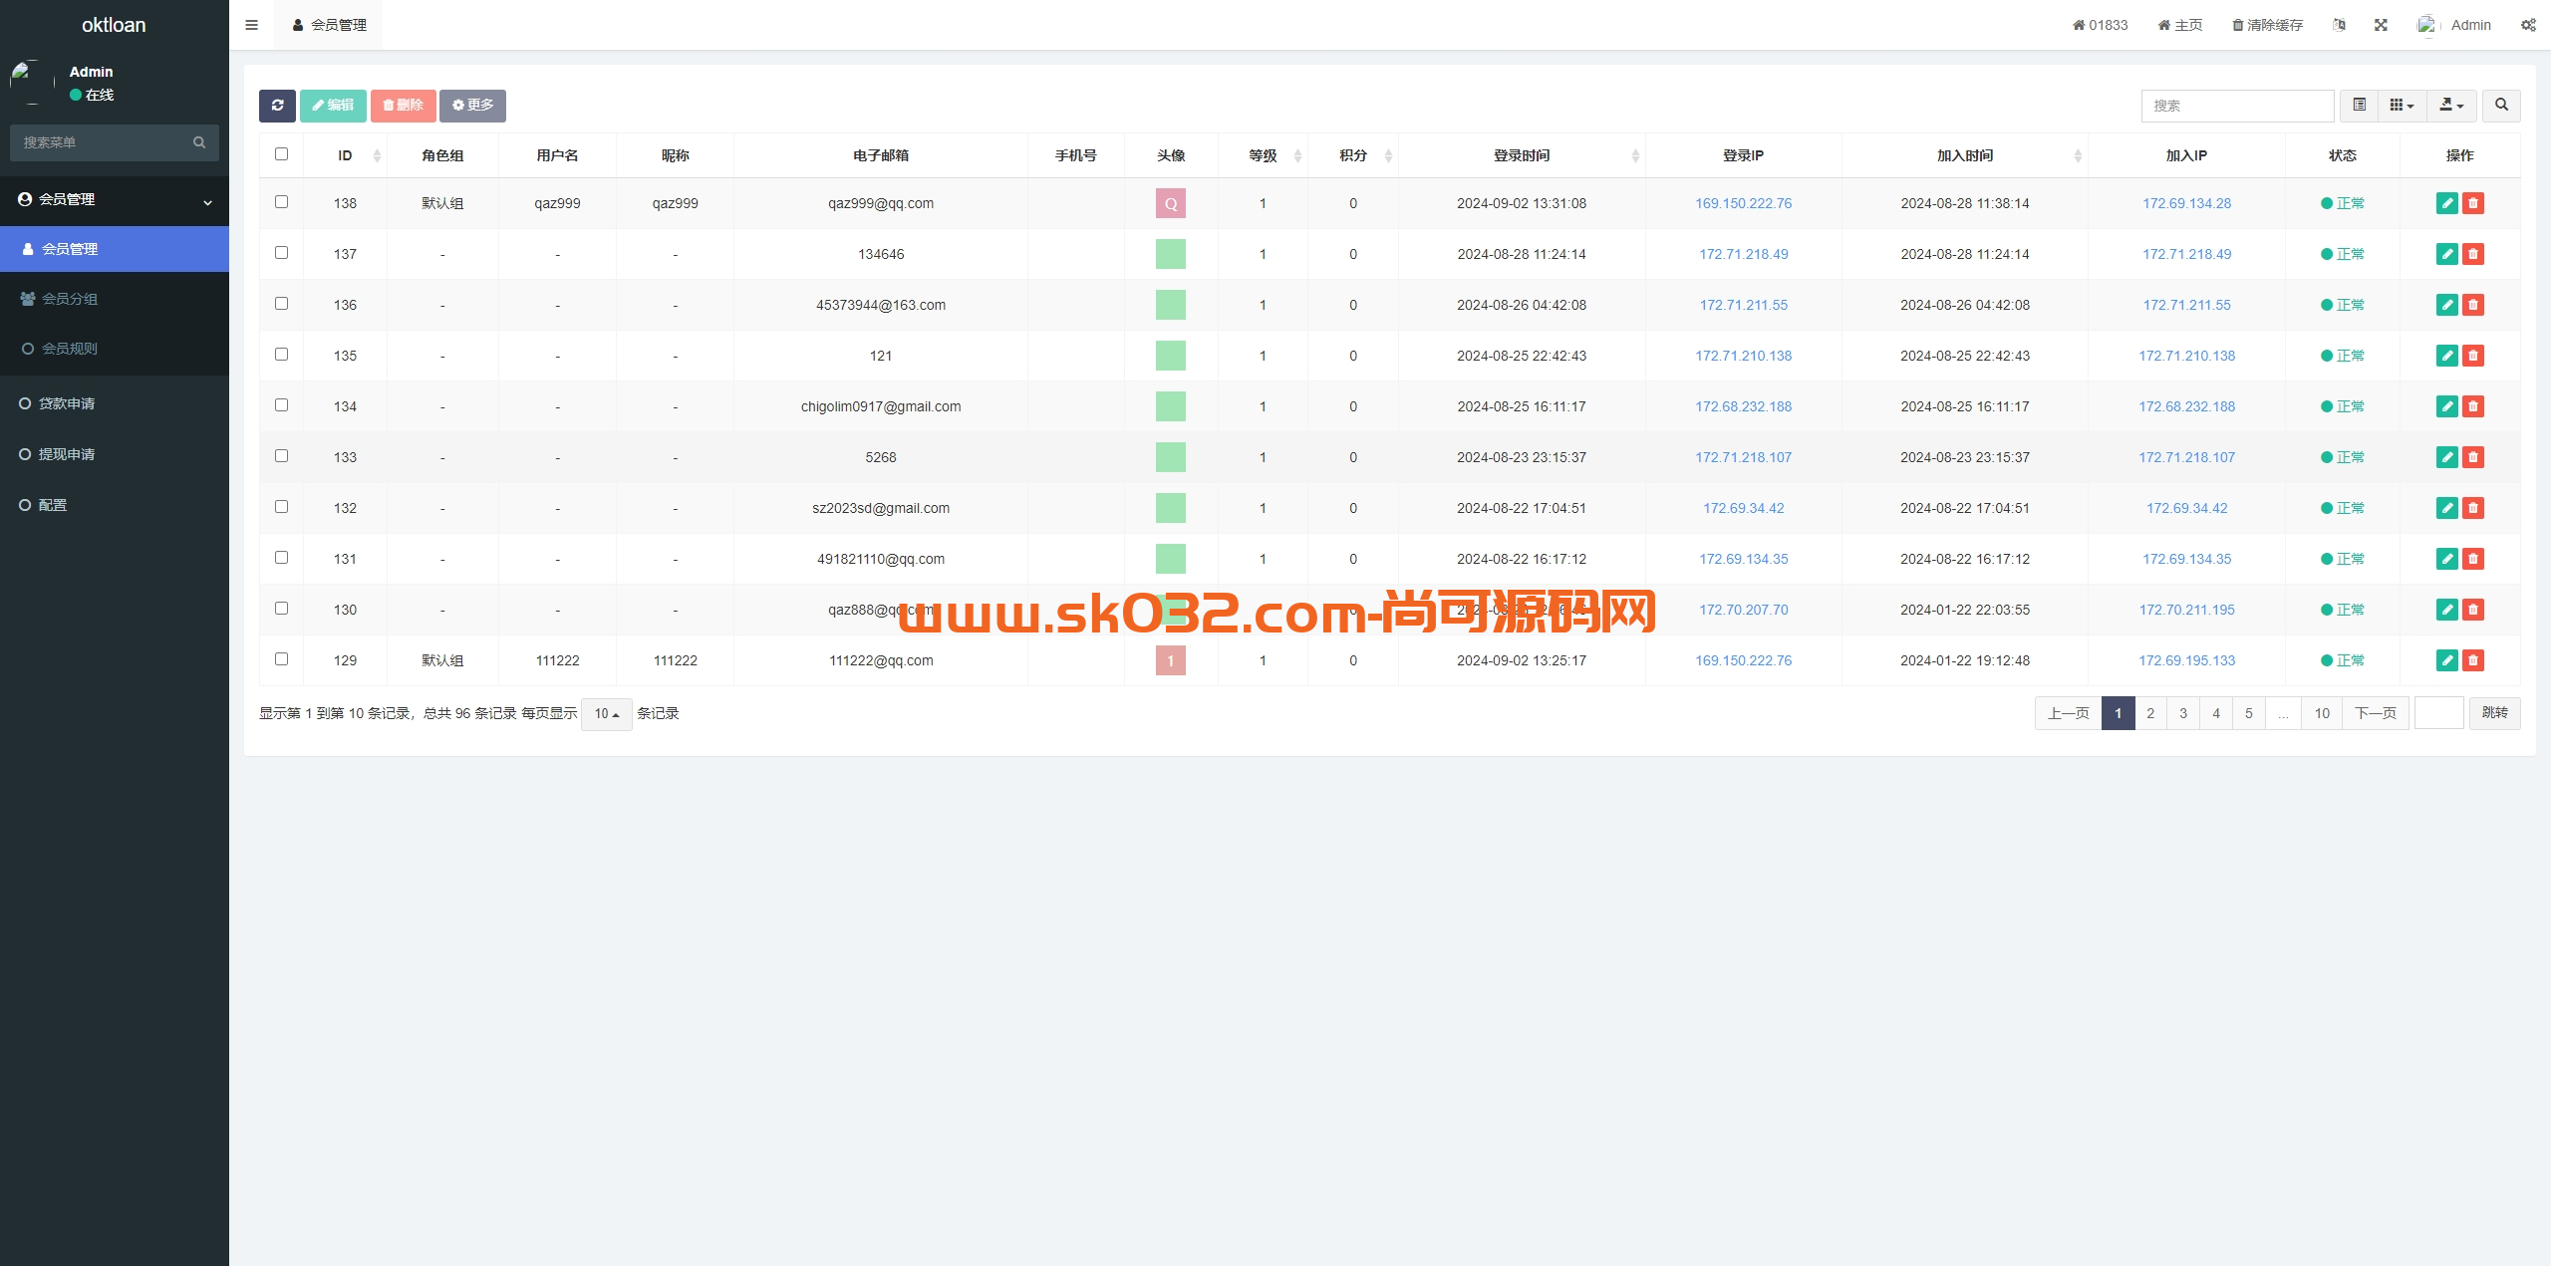The image size is (2551, 1266).
Task: Click the refresh table icon button
Action: (277, 106)
